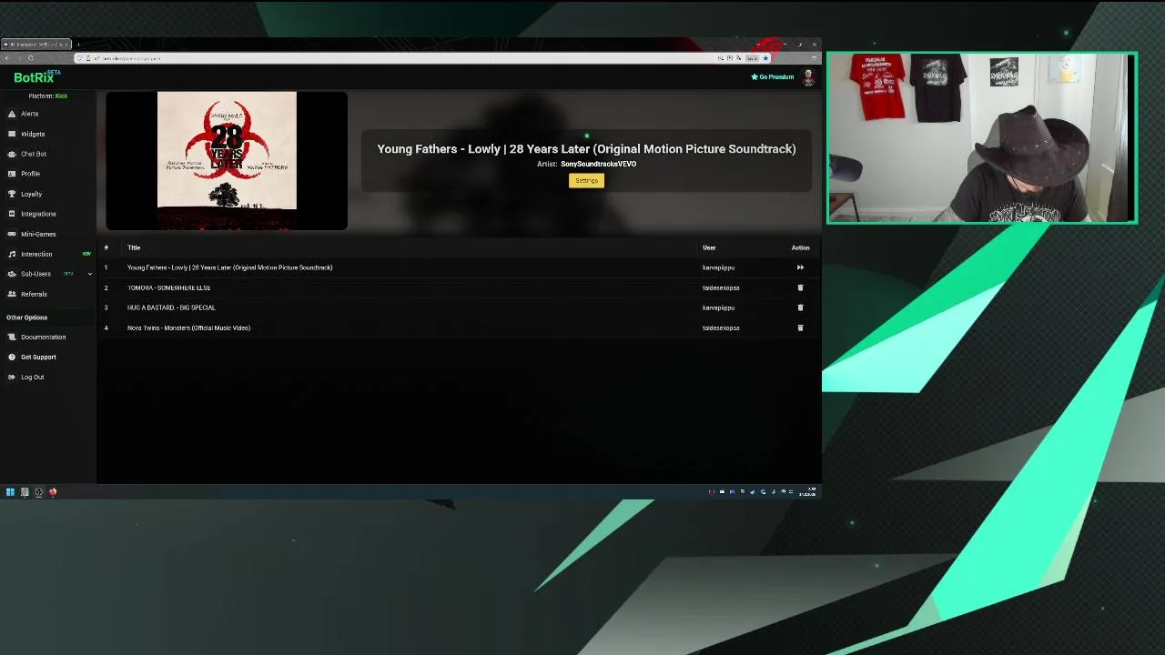Viewport: 1165px width, 655px height.
Task: Click the Chat Bot robot icon
Action: 11,154
